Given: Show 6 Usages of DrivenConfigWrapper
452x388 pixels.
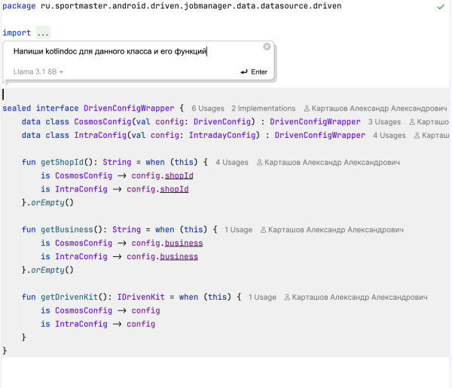Looking at the screenshot, I should 209,108.
